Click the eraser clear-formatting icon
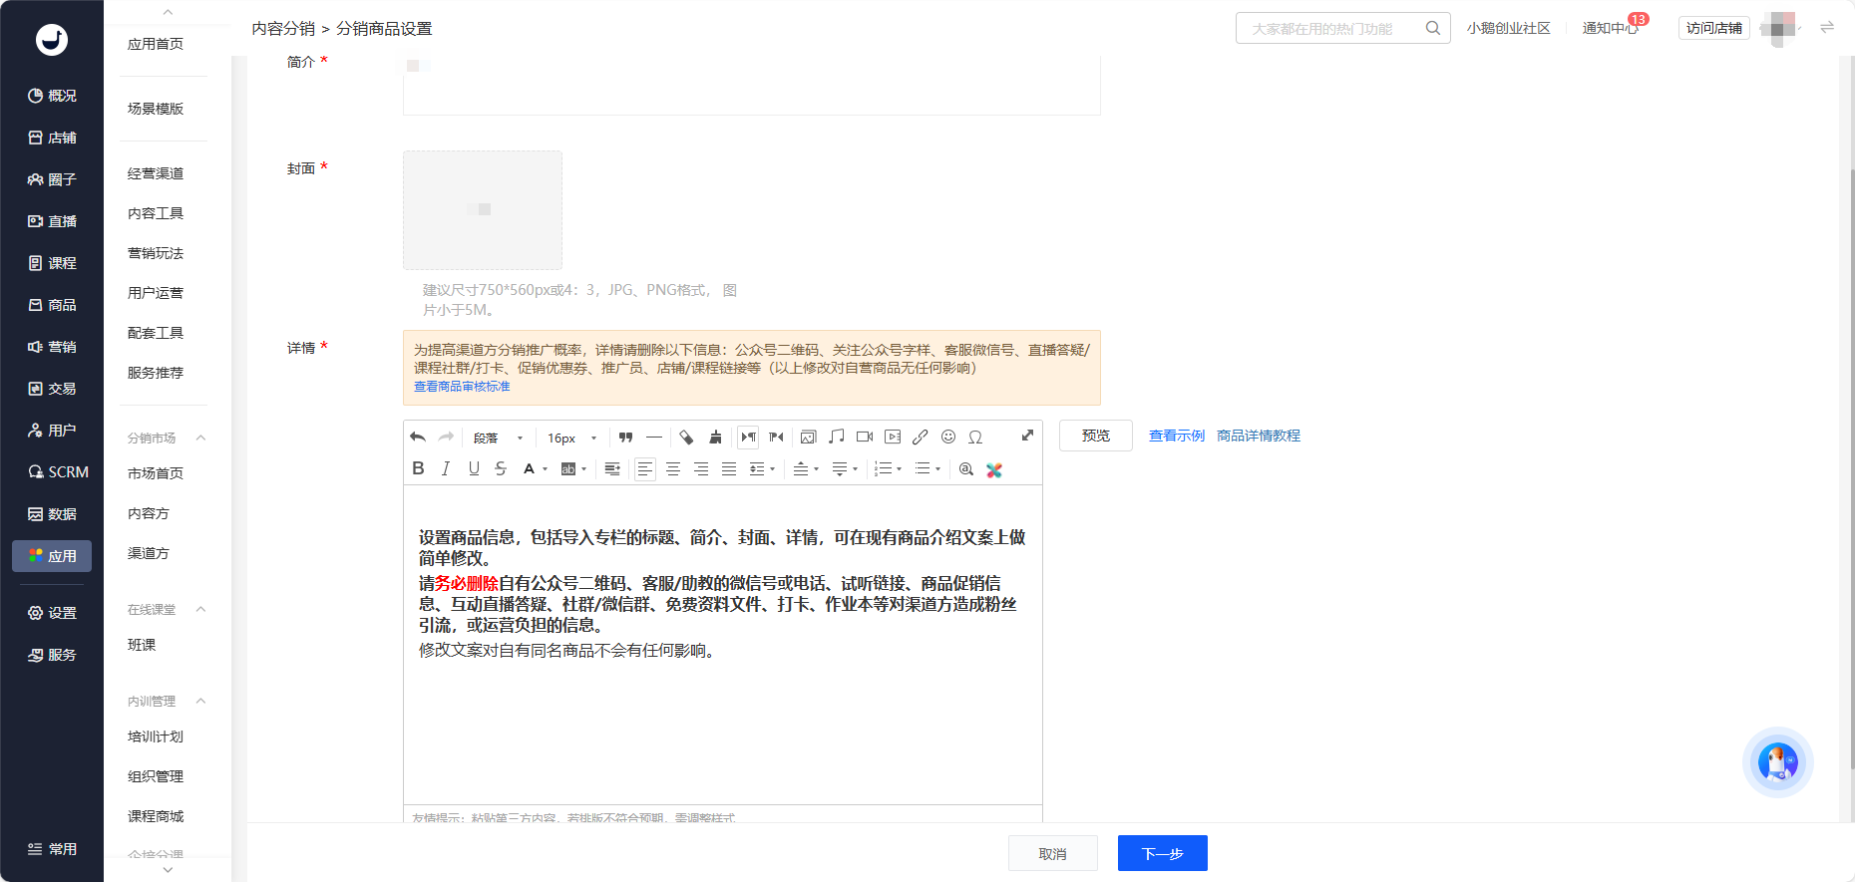This screenshot has height=882, width=1855. 686,437
